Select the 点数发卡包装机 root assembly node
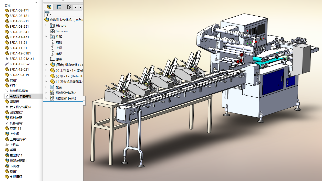 (x=64, y=20)
